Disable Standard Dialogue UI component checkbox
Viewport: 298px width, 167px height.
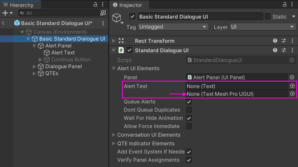(129, 50)
